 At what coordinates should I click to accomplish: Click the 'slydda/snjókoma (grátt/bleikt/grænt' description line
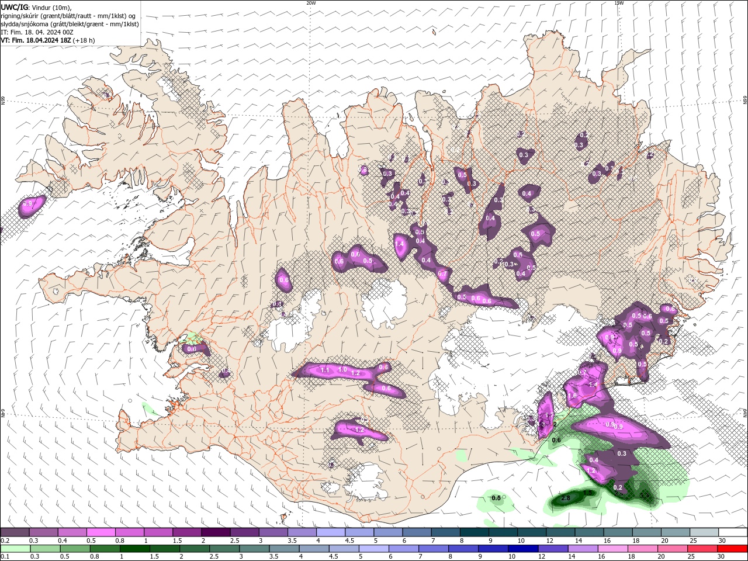click(x=70, y=24)
